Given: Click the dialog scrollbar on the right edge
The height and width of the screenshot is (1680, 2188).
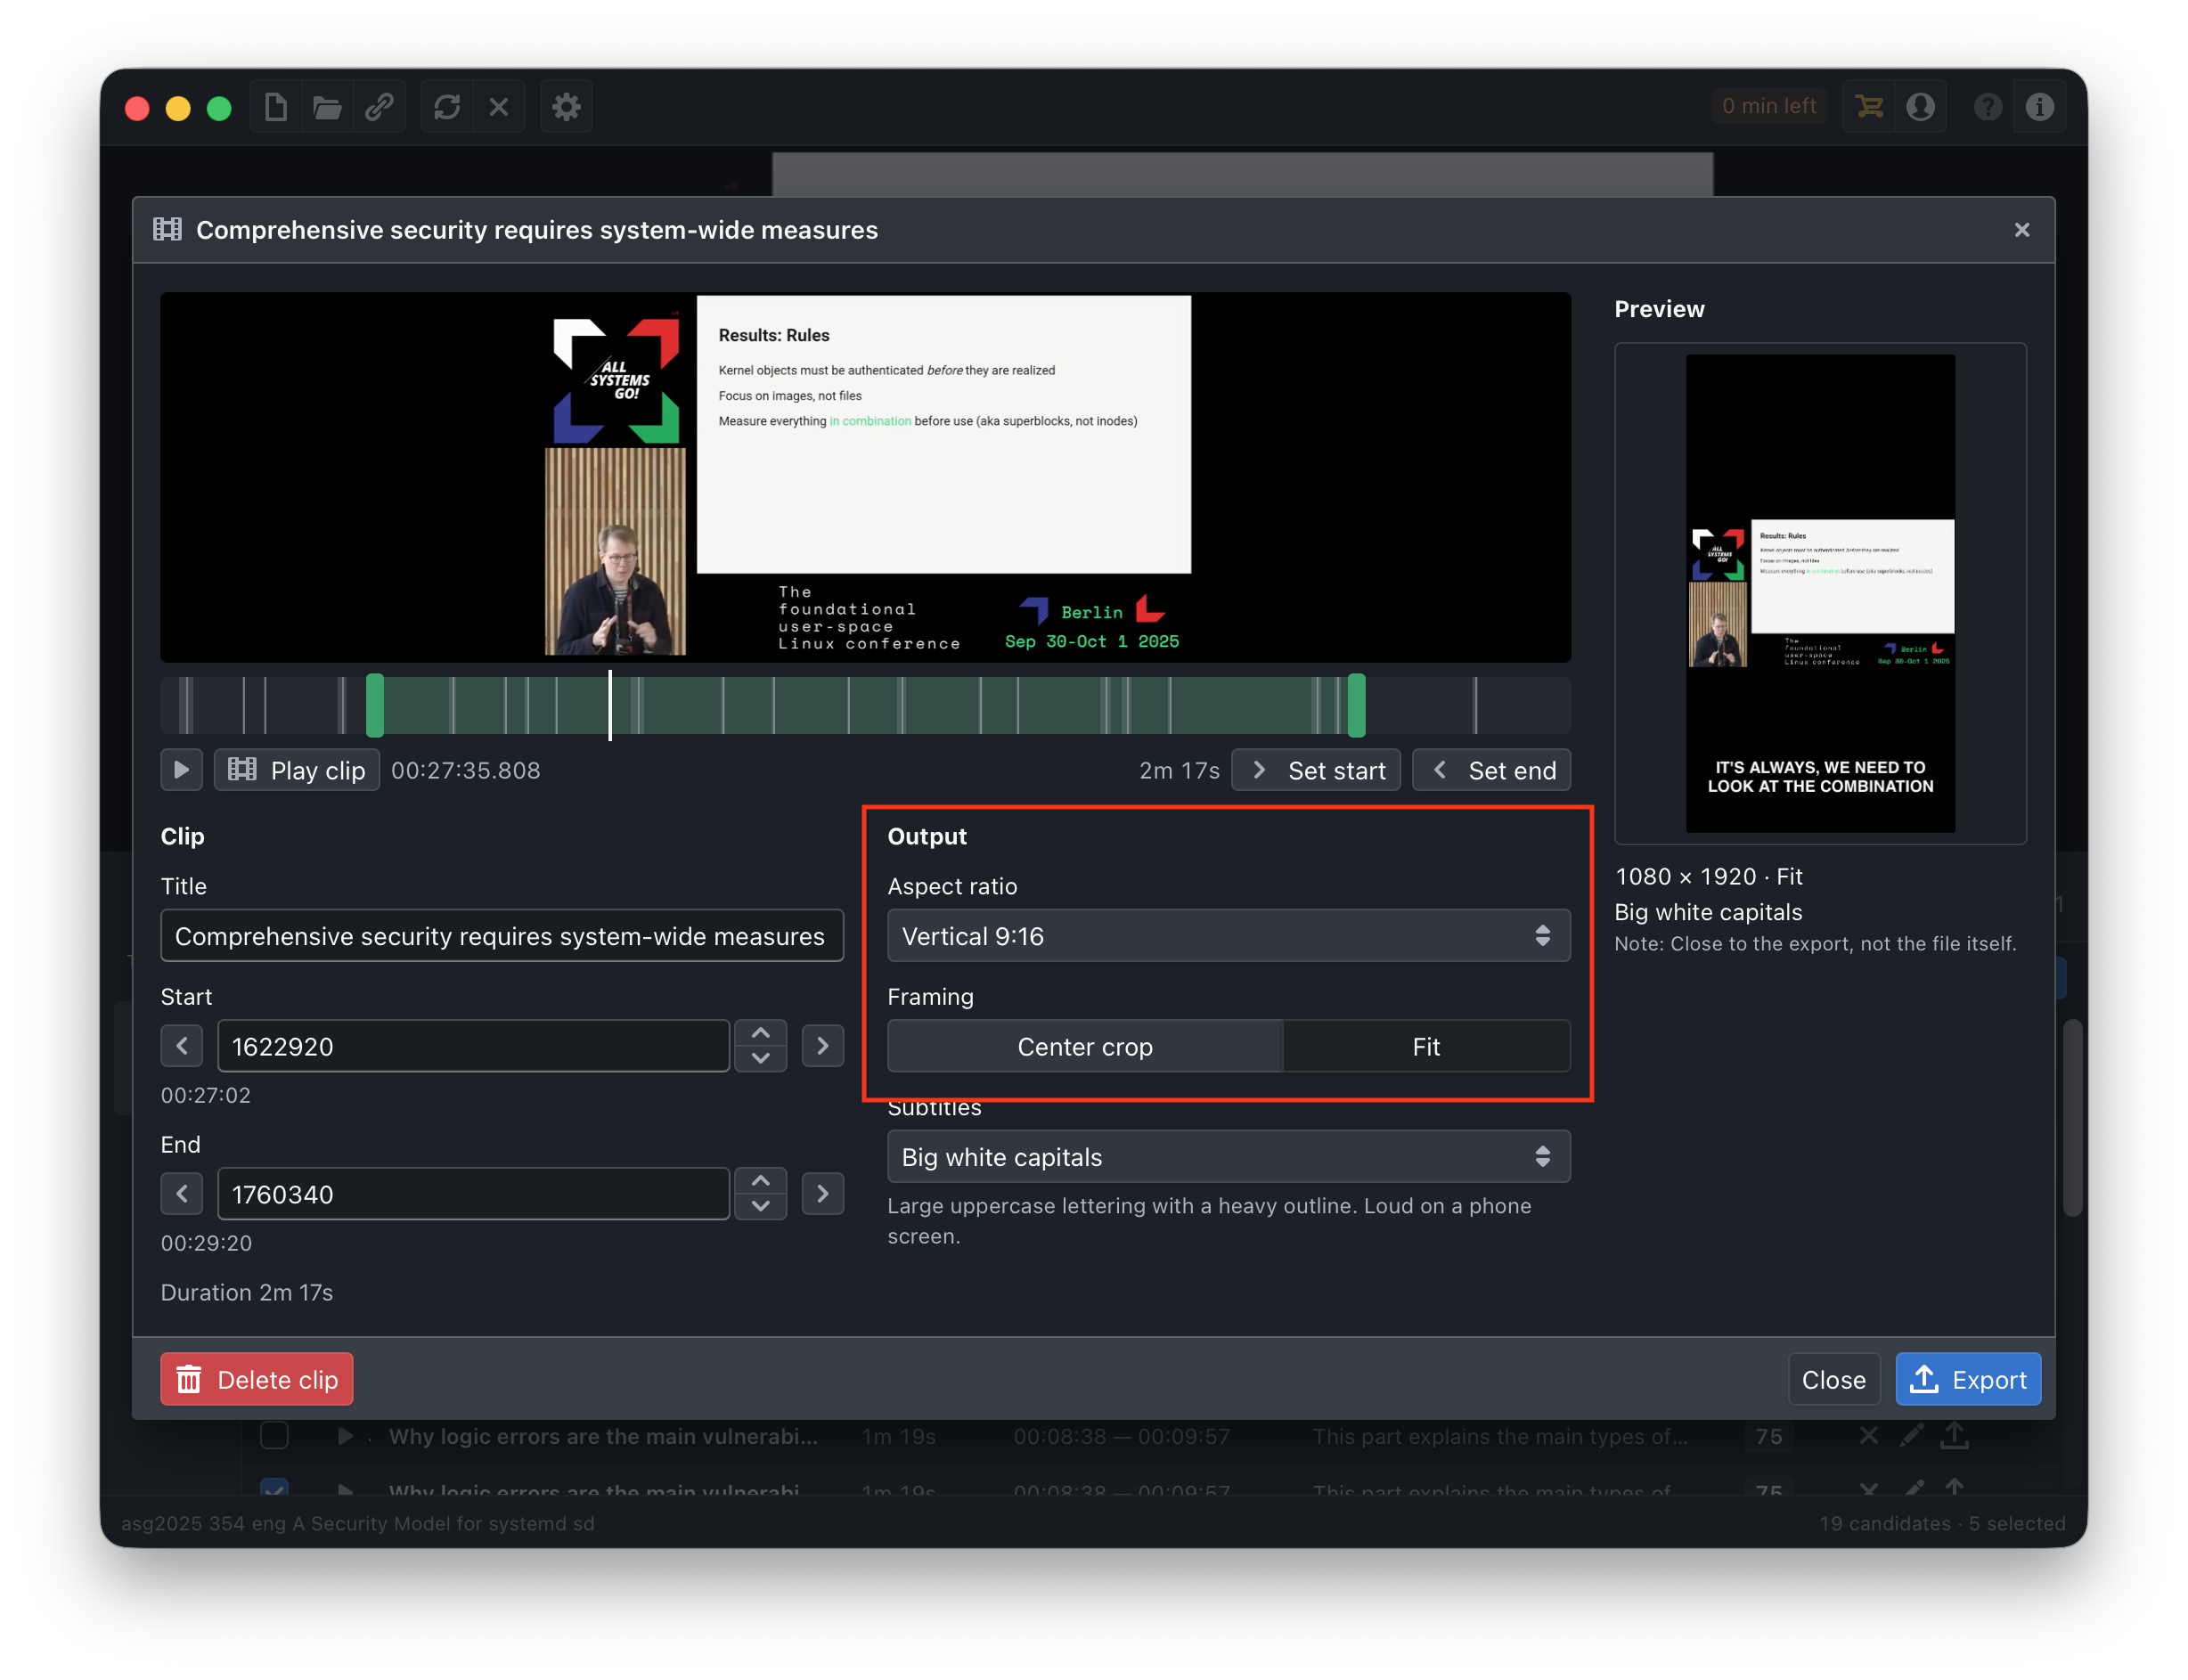Looking at the screenshot, I should click(x=2073, y=1117).
